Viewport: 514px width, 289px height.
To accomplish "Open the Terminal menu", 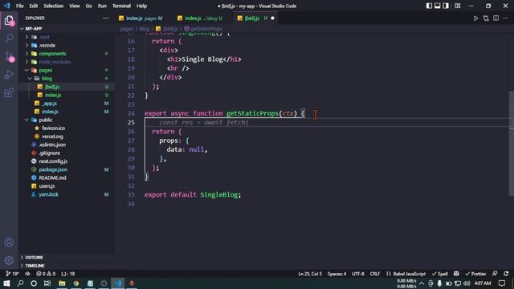I will (x=121, y=6).
